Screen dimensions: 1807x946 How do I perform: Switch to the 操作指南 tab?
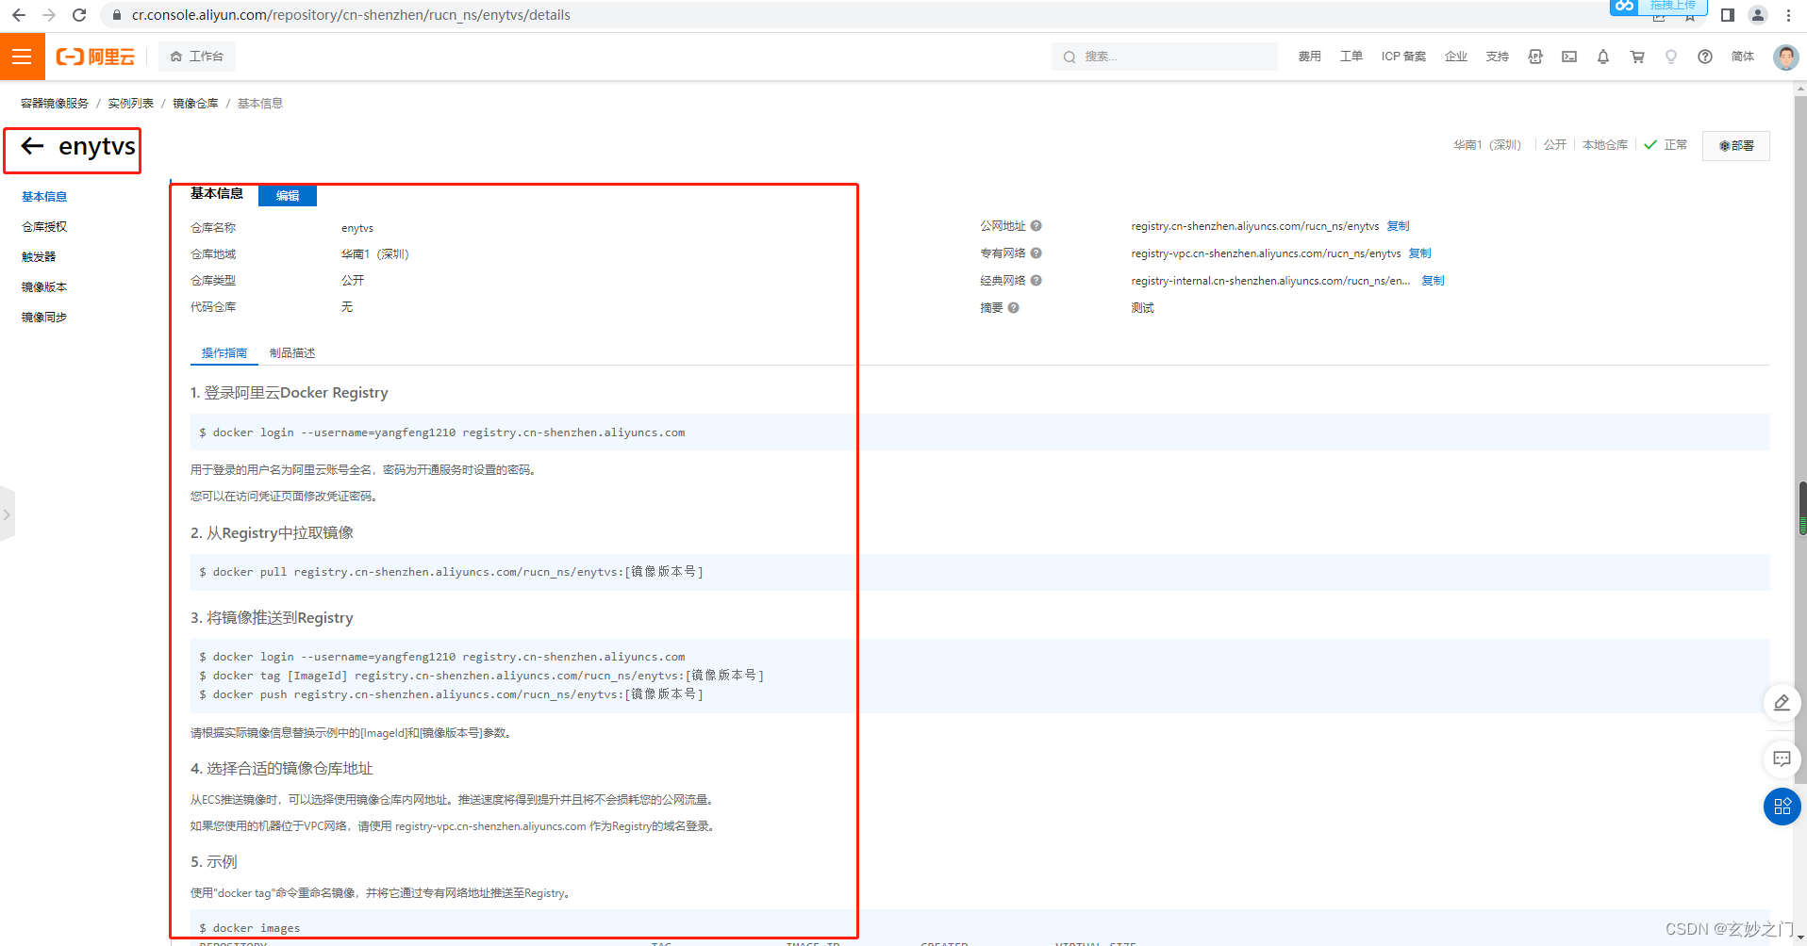(x=224, y=353)
